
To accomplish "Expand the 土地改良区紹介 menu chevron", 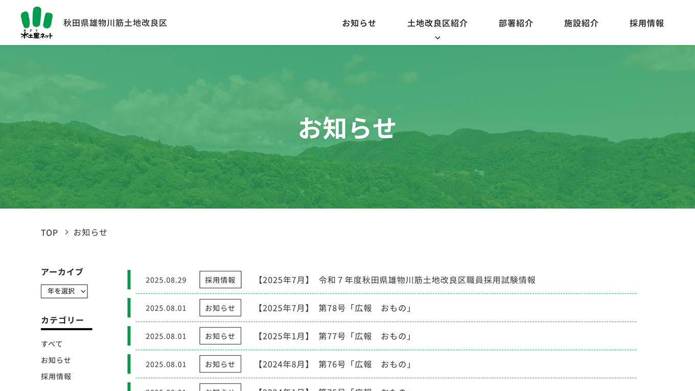I will 437,38.
